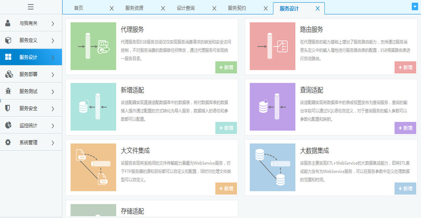Click the 存储适配 card title
421x218 pixels.
(132, 211)
